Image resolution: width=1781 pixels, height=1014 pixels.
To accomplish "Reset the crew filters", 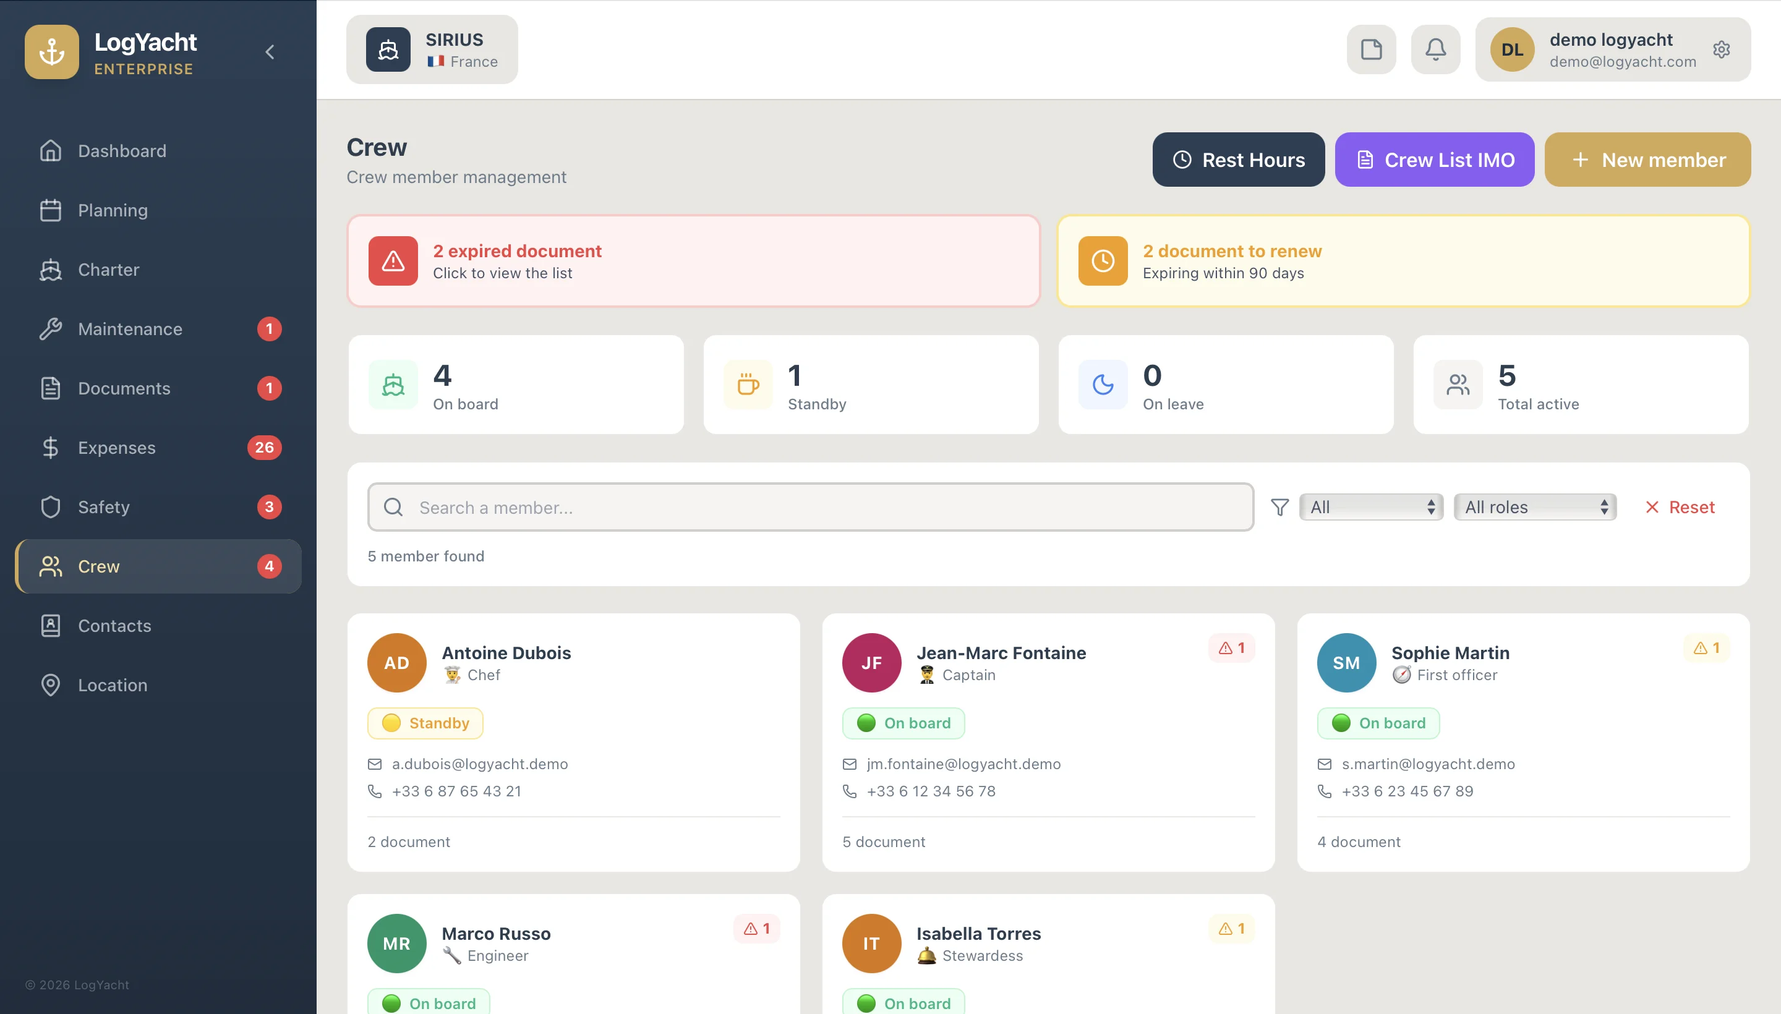I will 1680,507.
